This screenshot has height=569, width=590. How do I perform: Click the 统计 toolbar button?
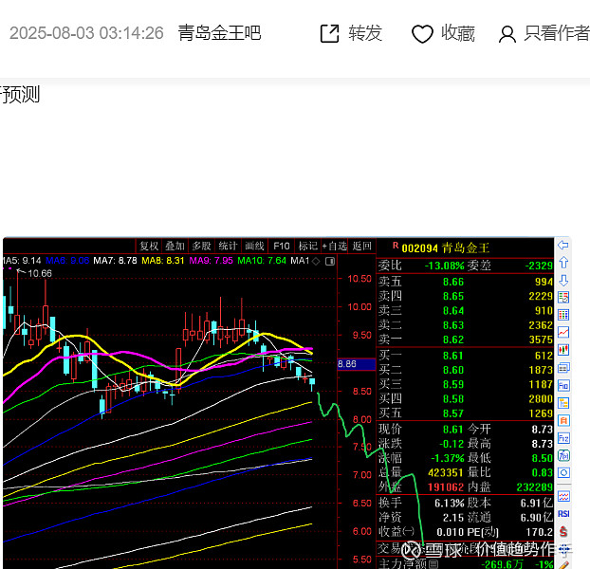228,246
